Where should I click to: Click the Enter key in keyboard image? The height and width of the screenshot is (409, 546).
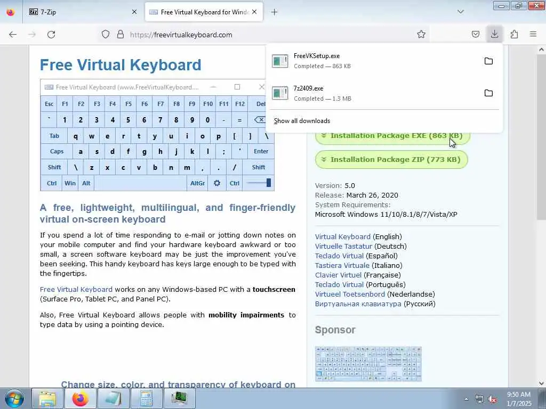coord(261,151)
